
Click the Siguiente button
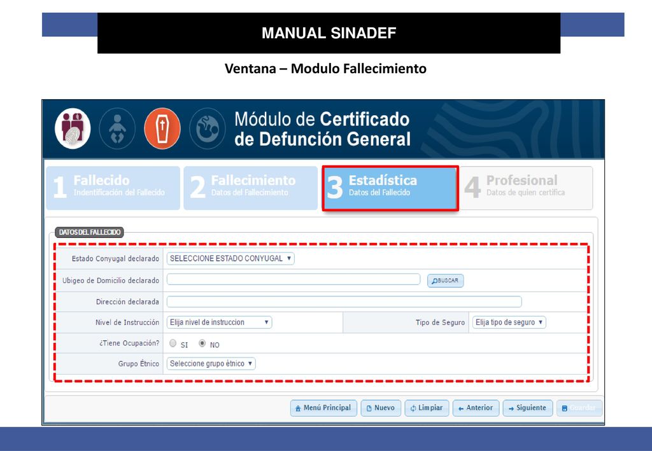528,408
